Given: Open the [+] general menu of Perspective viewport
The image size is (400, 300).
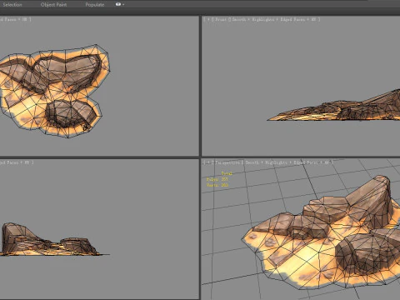Looking at the screenshot, I should coord(208,162).
